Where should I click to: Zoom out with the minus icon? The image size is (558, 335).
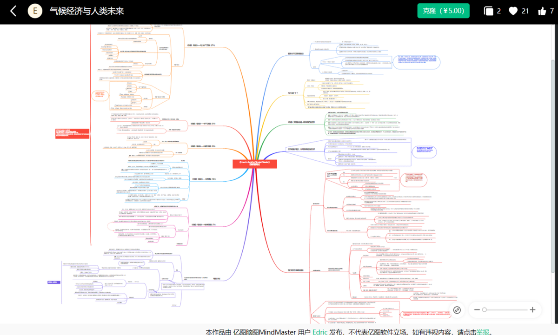[477, 310]
